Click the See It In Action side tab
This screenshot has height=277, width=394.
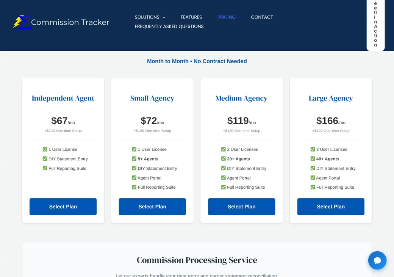click(x=376, y=25)
